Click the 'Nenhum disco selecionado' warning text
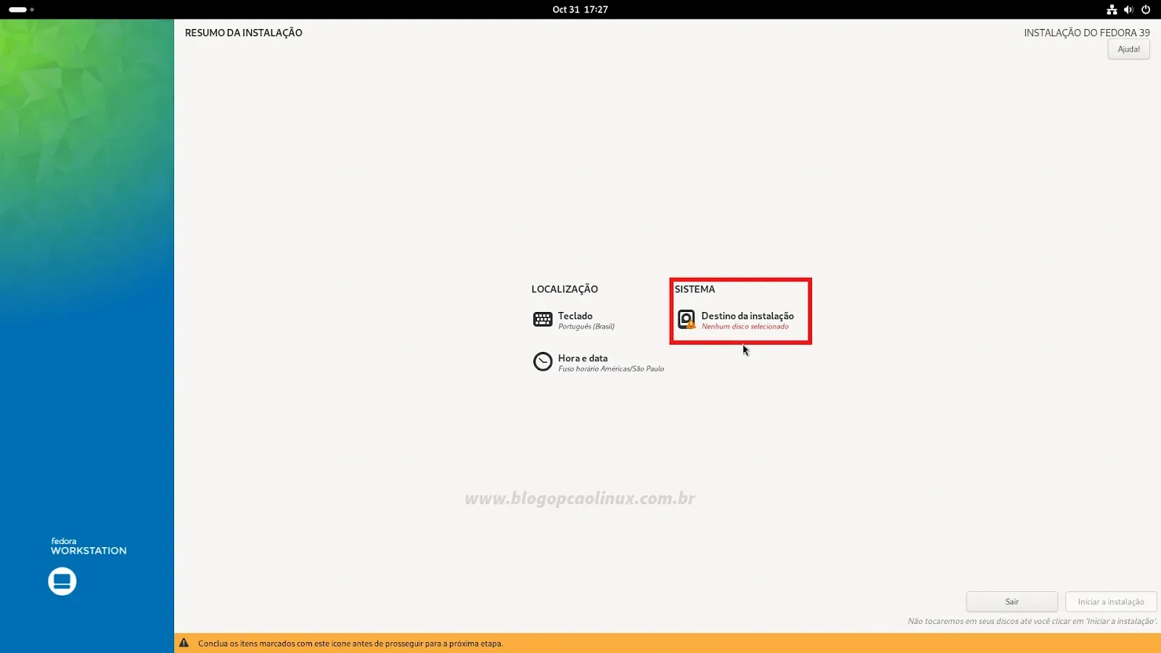This screenshot has height=653, width=1161. click(744, 326)
